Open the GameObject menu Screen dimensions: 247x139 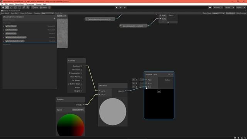[x=20, y=4]
